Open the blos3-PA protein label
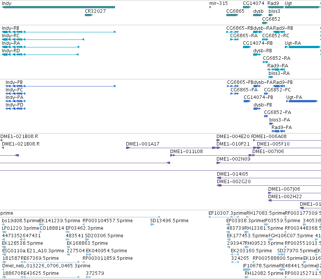Image resolution: width=321 pixels, height=279 pixels. coord(280,120)
